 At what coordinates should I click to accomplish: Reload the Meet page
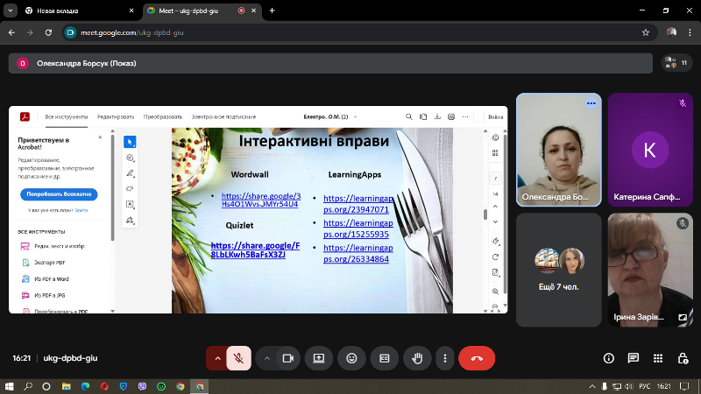coord(48,32)
